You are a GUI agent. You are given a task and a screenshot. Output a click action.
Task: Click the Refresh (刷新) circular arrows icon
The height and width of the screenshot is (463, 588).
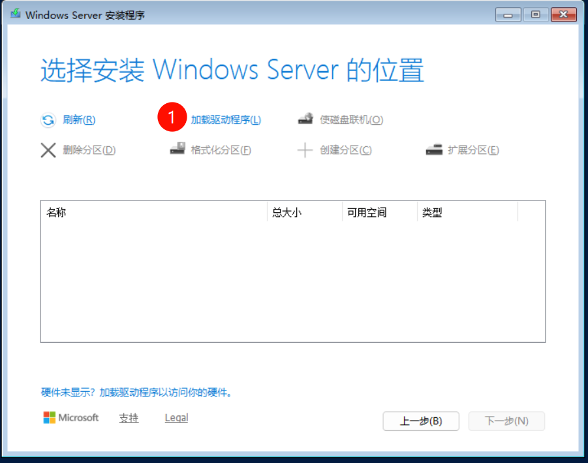[x=48, y=120]
